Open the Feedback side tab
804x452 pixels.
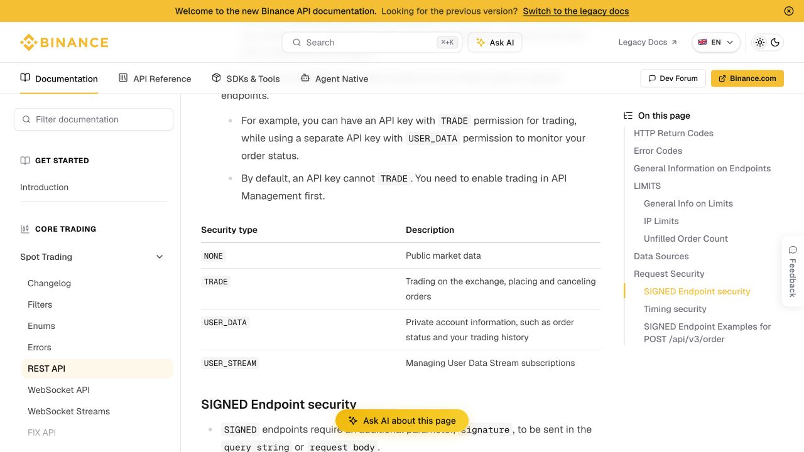click(793, 271)
